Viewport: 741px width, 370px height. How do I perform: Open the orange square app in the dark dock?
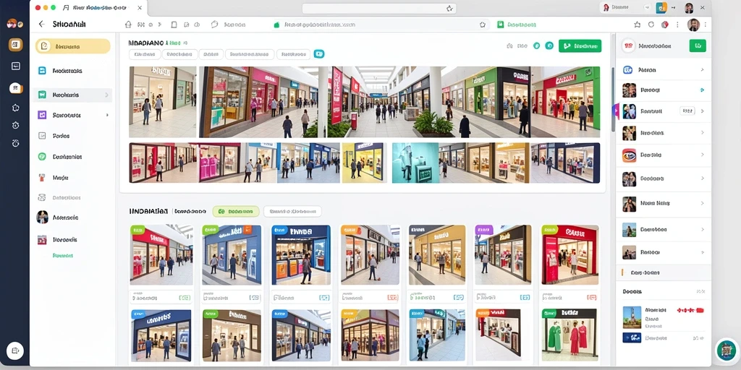click(16, 45)
